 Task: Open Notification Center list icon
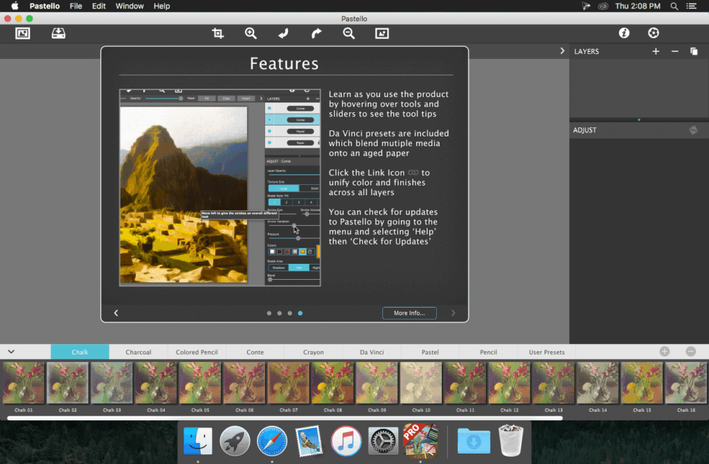pyautogui.click(x=692, y=6)
